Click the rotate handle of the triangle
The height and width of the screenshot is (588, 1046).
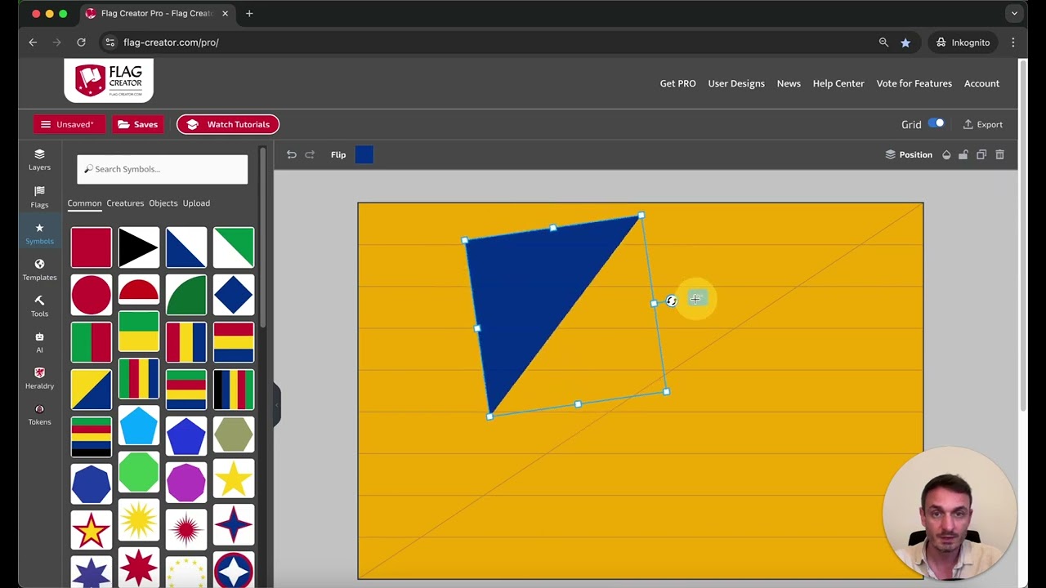coord(671,301)
